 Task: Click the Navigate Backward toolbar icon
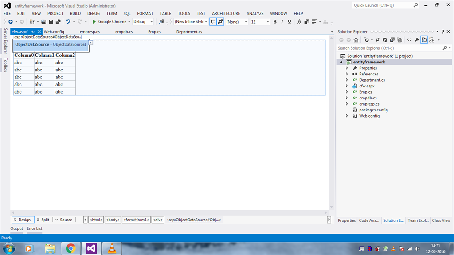point(11,22)
